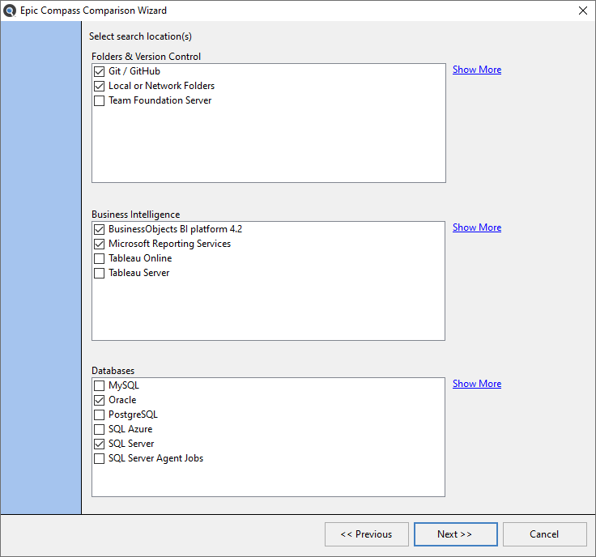The width and height of the screenshot is (596, 557).
Task: Close the Epic Compass Comparison Wizard window
Action: click(583, 11)
